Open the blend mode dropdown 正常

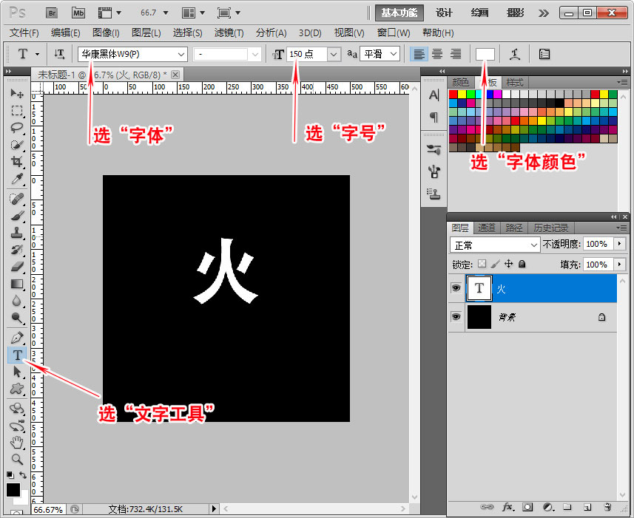tap(494, 245)
